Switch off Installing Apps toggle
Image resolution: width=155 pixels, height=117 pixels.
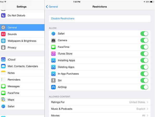(144, 60)
